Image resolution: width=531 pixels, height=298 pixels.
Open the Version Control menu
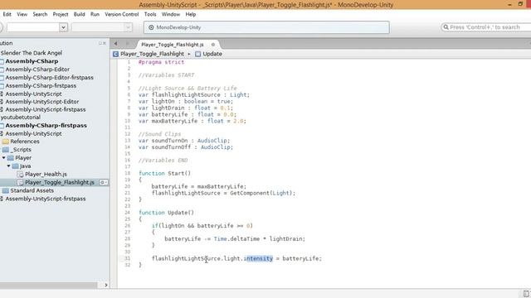tap(122, 14)
